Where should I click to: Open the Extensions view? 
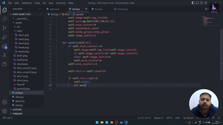click(x=5, y=46)
